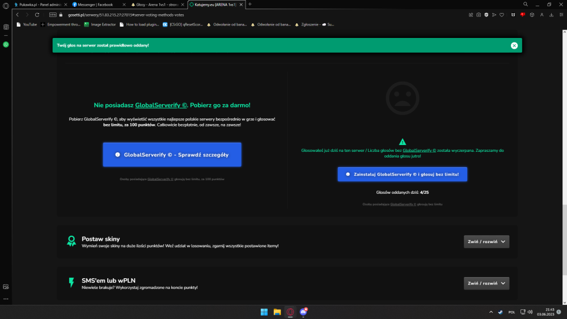567x319 pixels.
Task: Click the Postaw skiny heading
Action: click(x=100, y=239)
